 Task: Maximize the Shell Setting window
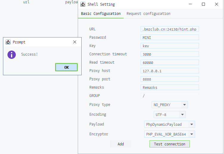pyautogui.click(x=203, y=4)
